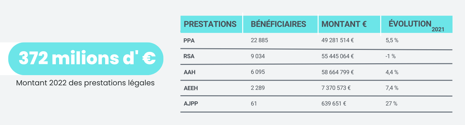Click the 5,5 % evolution value

tap(392, 41)
